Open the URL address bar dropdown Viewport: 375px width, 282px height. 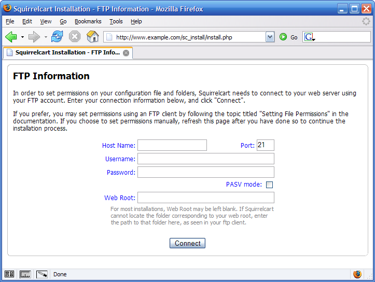[270, 37]
